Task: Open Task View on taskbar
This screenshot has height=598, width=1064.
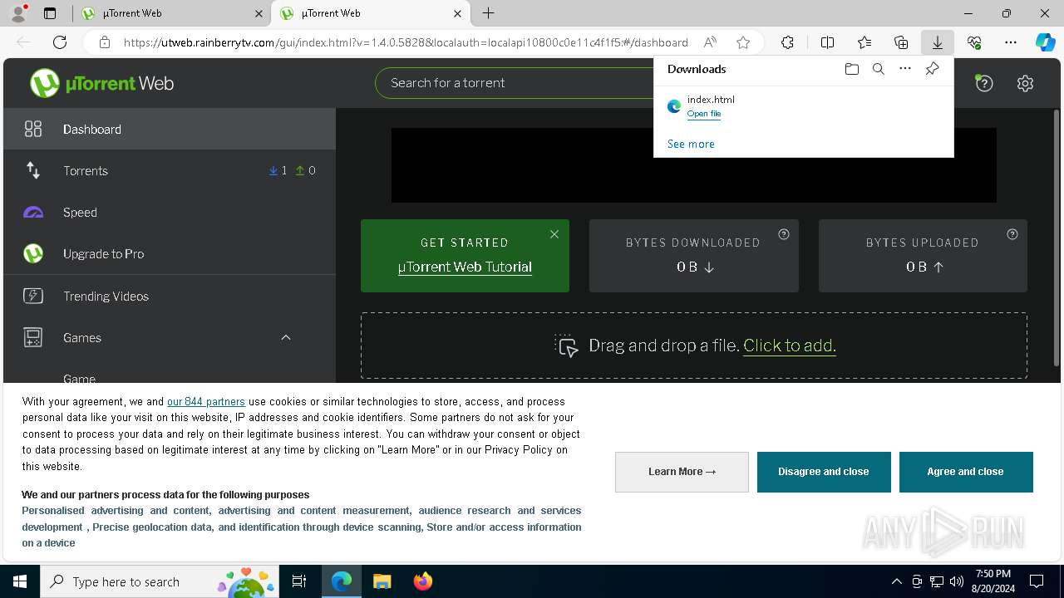Action: (x=300, y=581)
